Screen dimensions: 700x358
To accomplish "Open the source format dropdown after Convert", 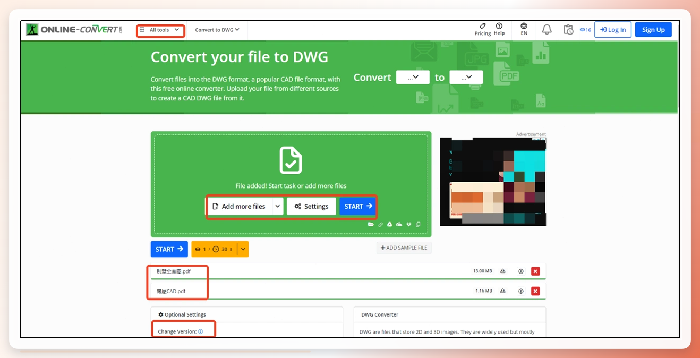I will pos(413,77).
